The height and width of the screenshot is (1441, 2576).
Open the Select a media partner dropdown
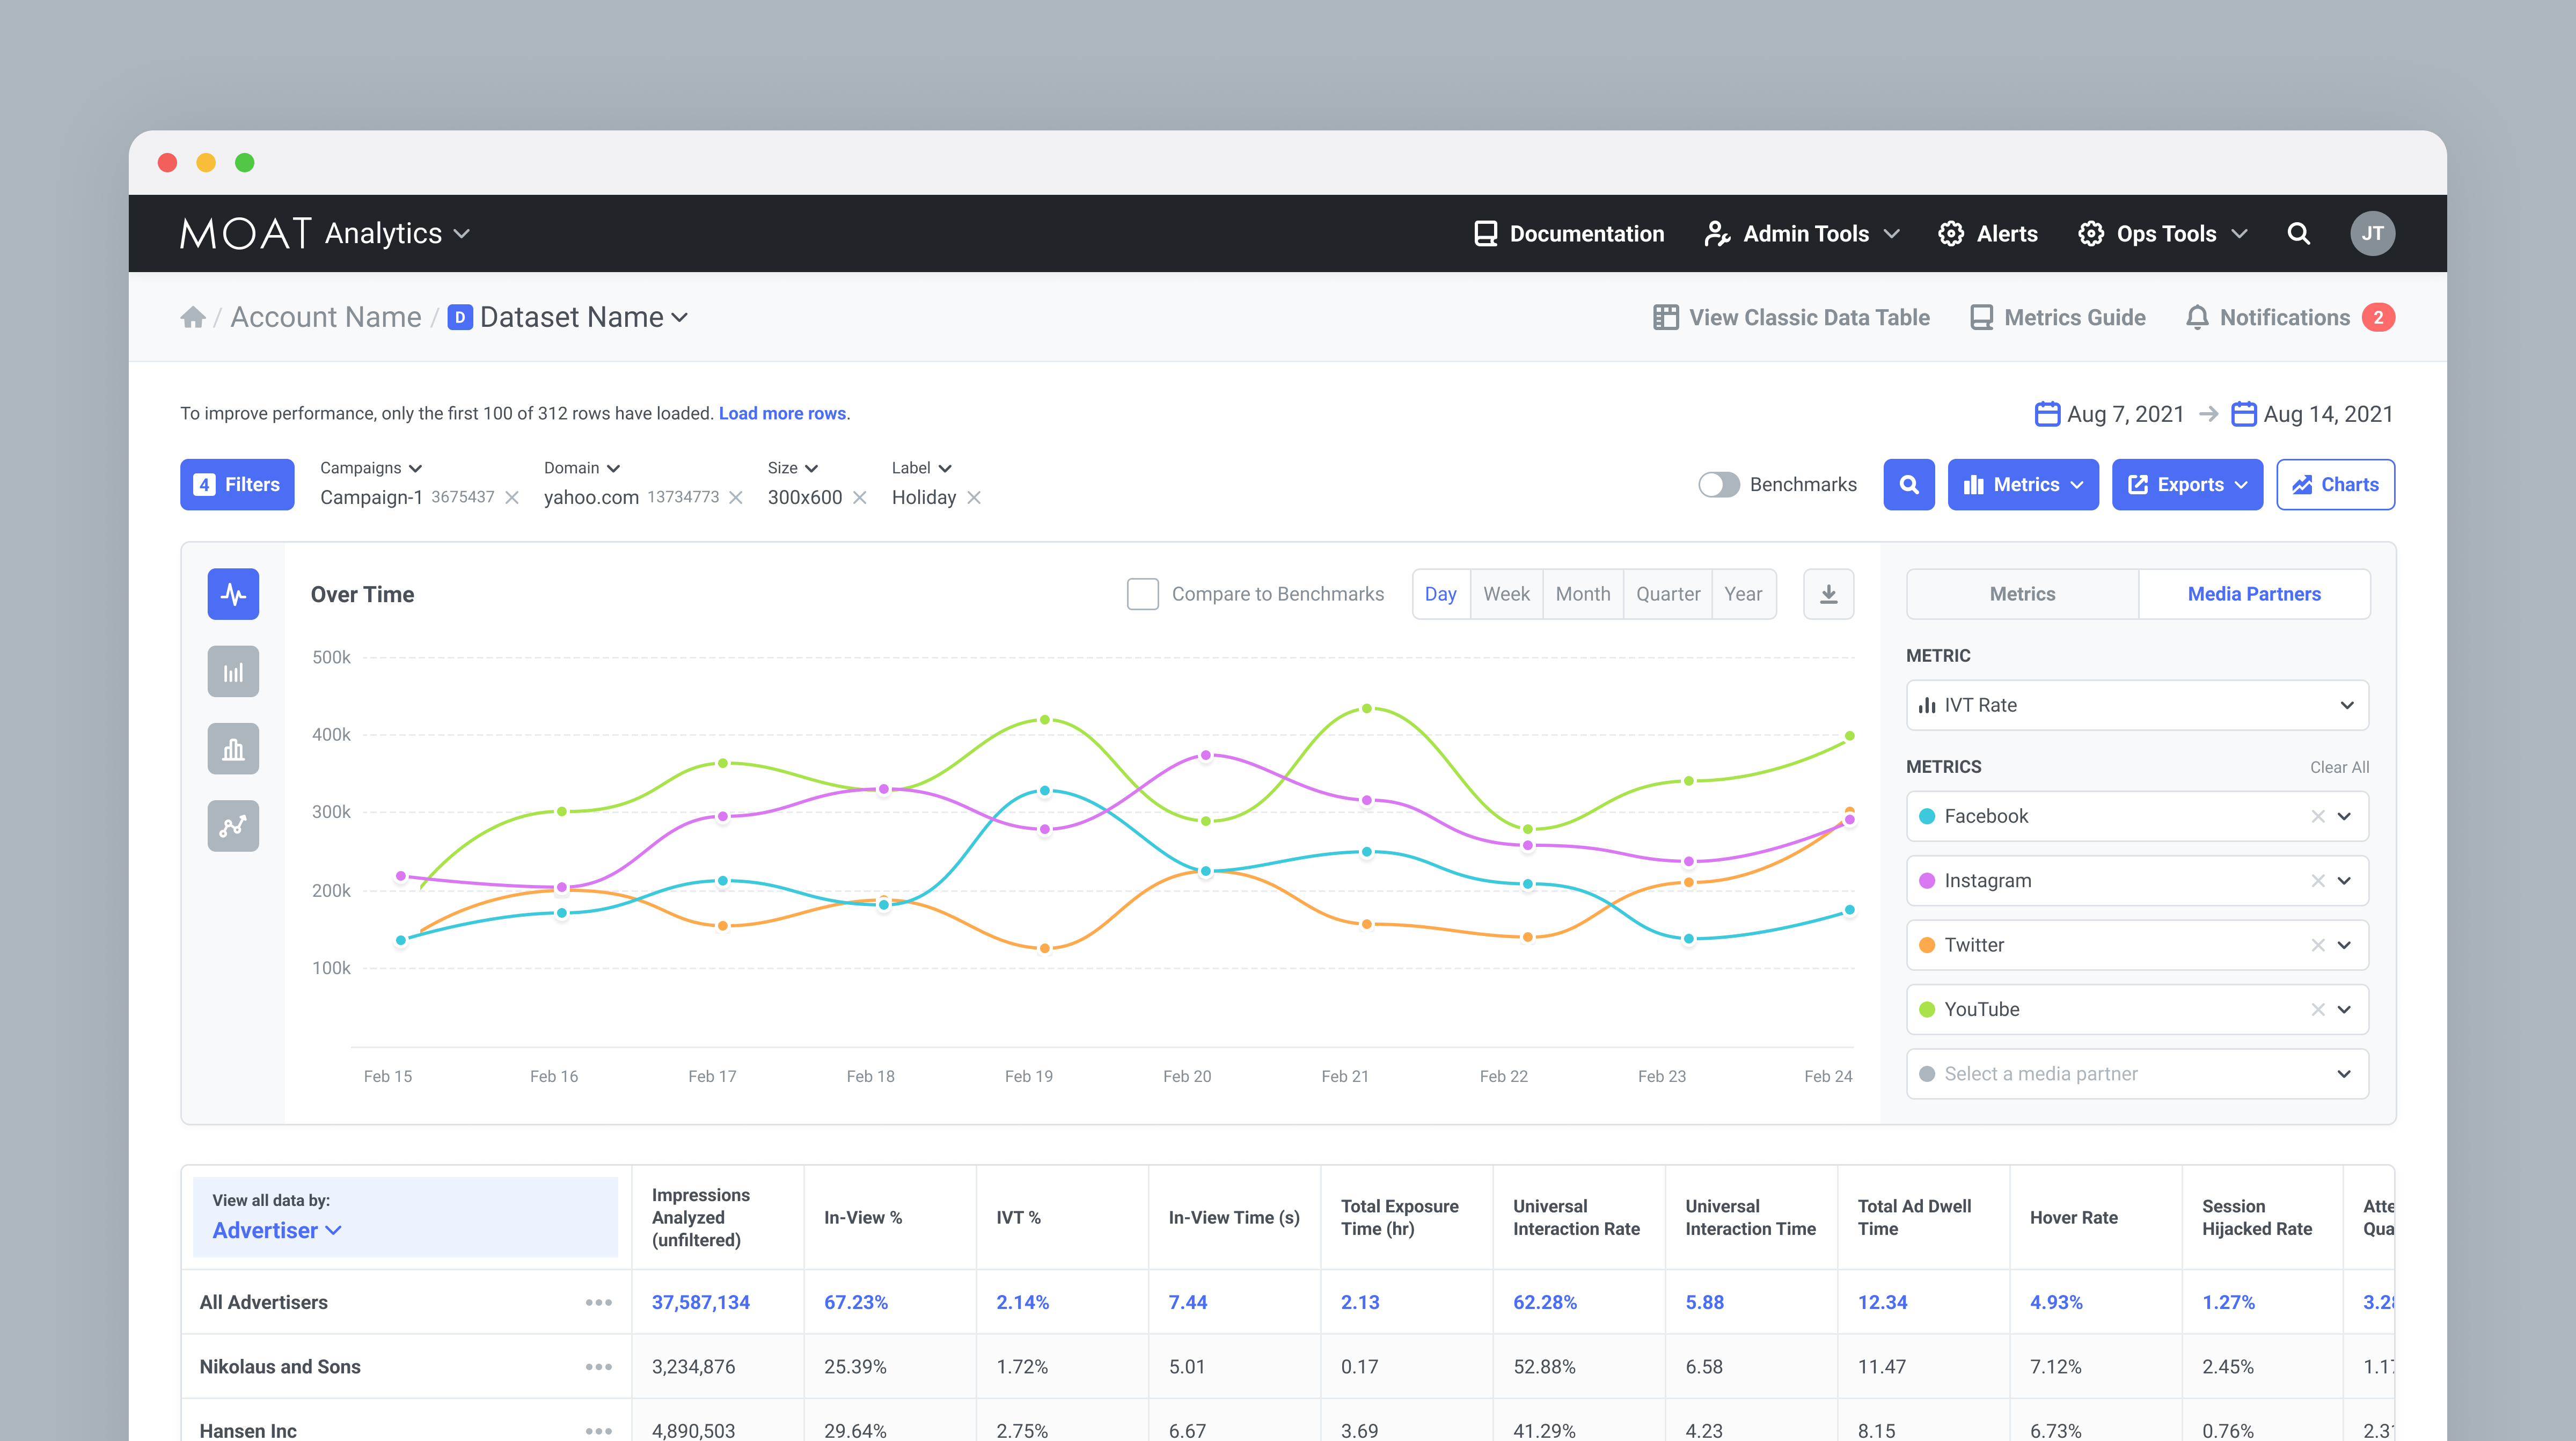pos(2136,1074)
